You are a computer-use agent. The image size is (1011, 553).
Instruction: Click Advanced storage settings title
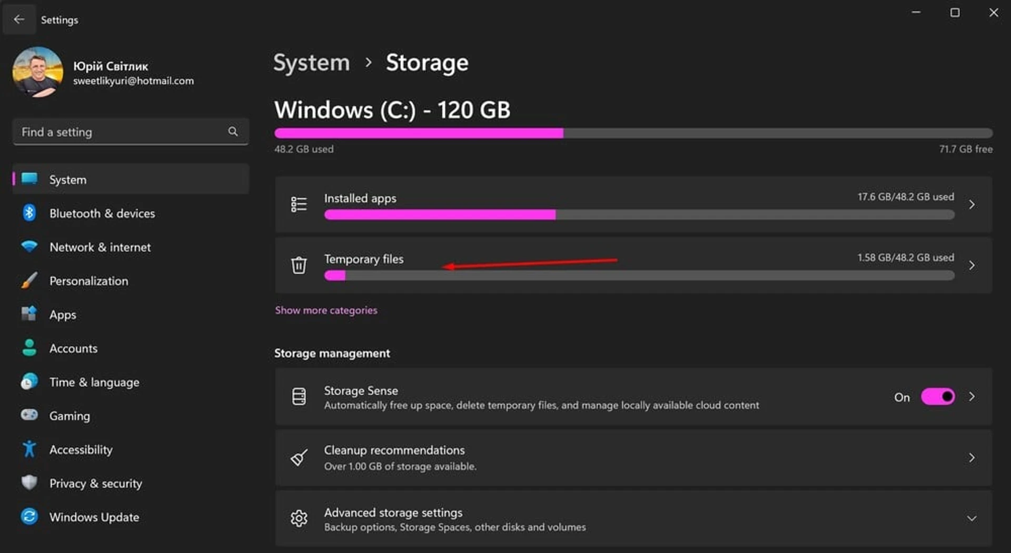tap(393, 513)
